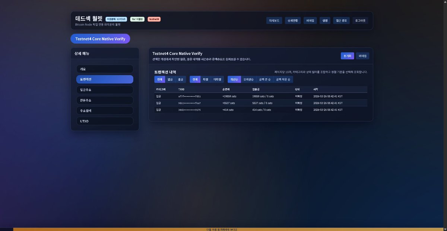Filter transactions by 확정 status
The image size is (447, 231).
click(x=205, y=80)
